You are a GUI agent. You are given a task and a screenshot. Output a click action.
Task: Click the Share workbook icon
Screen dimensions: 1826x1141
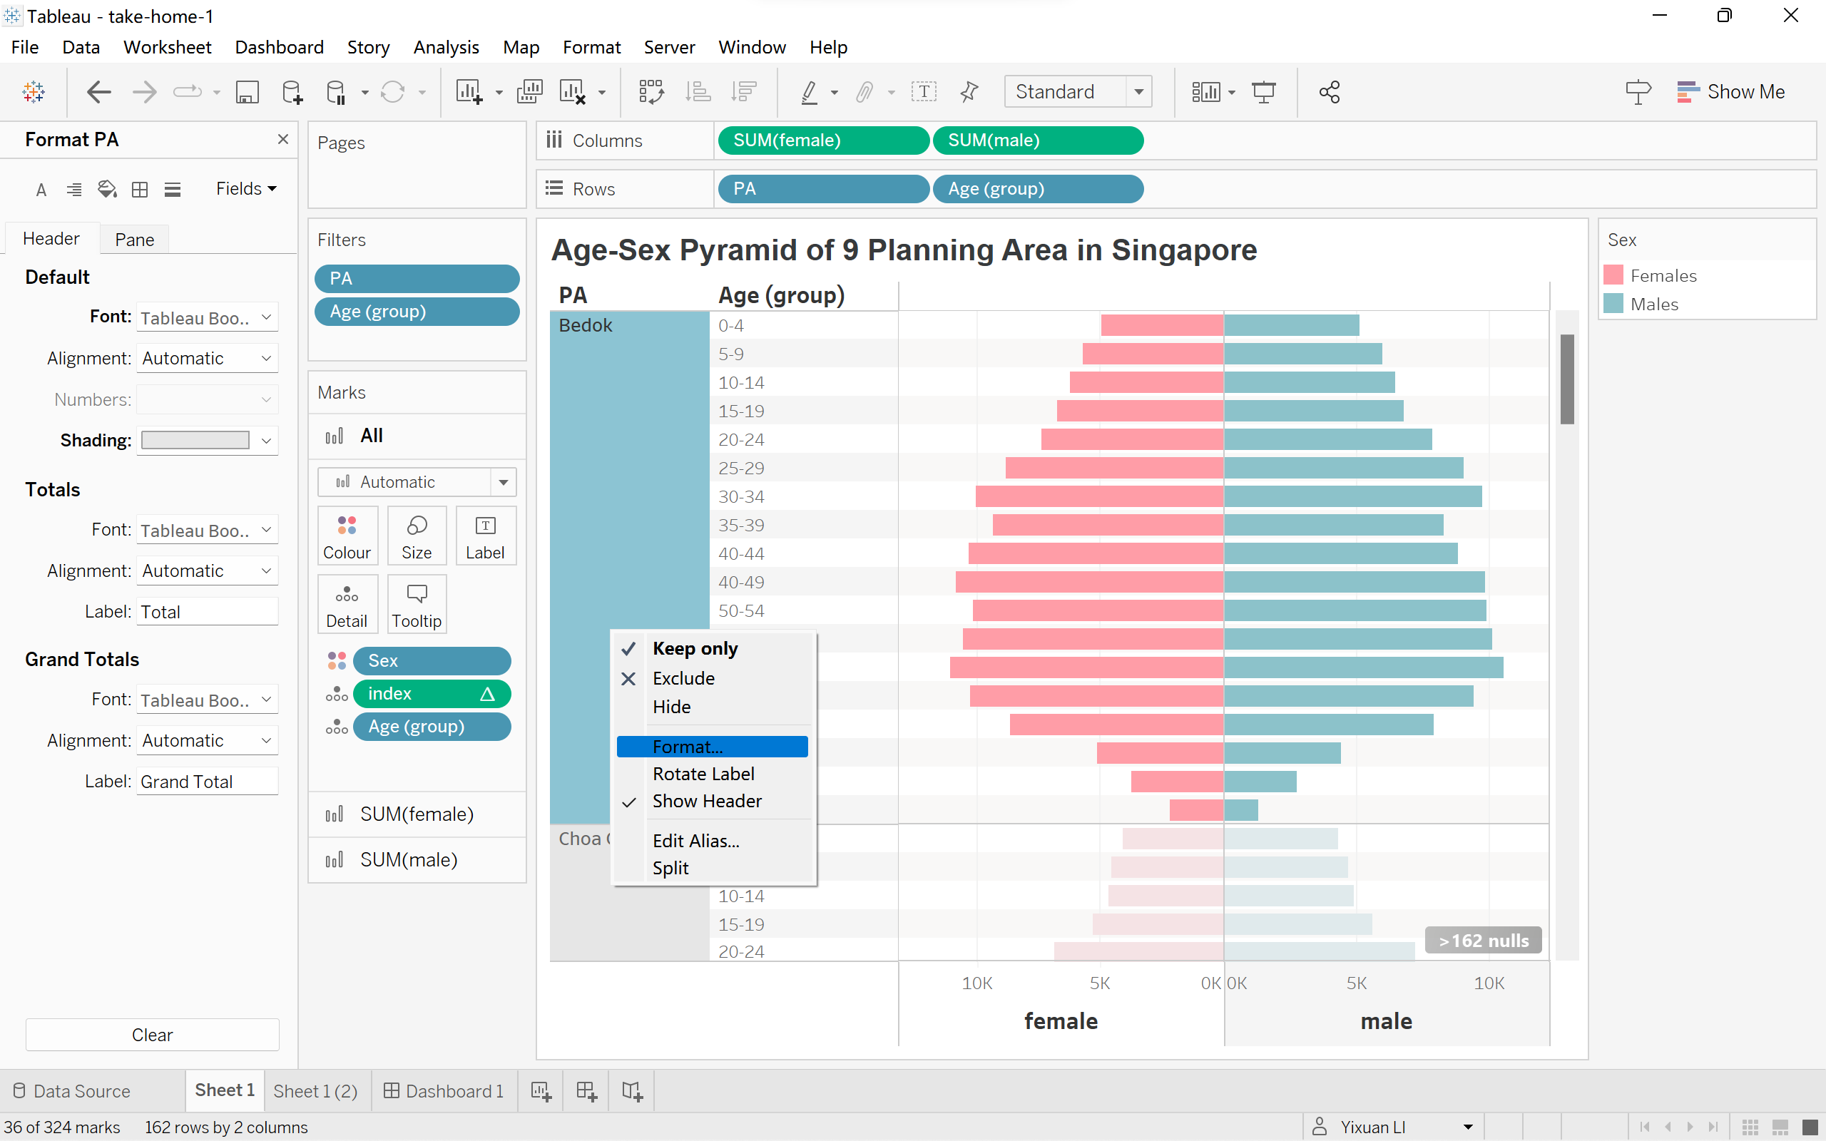(x=1329, y=92)
